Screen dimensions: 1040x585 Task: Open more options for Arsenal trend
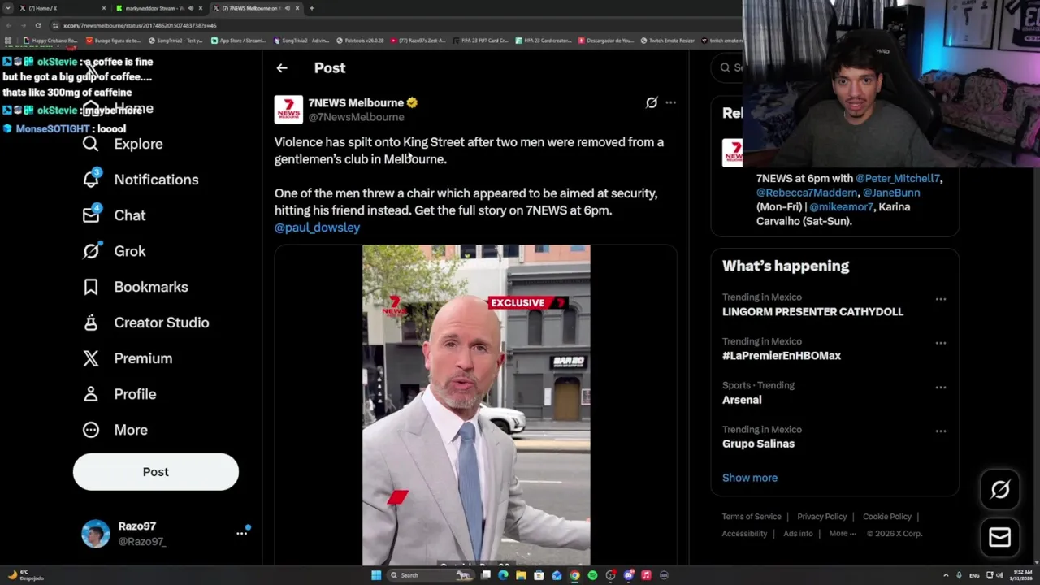(941, 387)
